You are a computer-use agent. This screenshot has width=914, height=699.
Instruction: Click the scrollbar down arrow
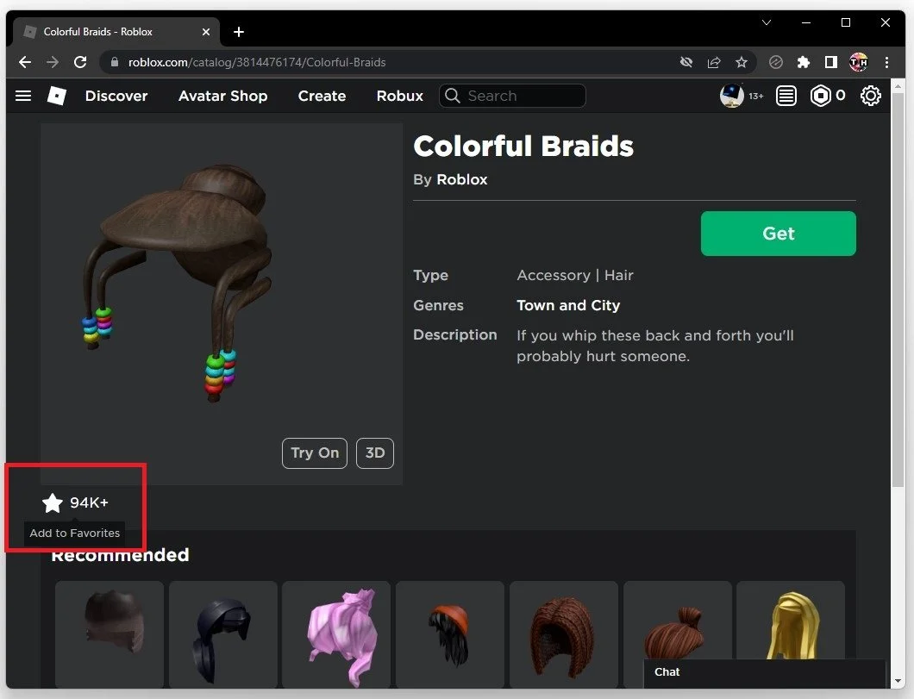898,680
